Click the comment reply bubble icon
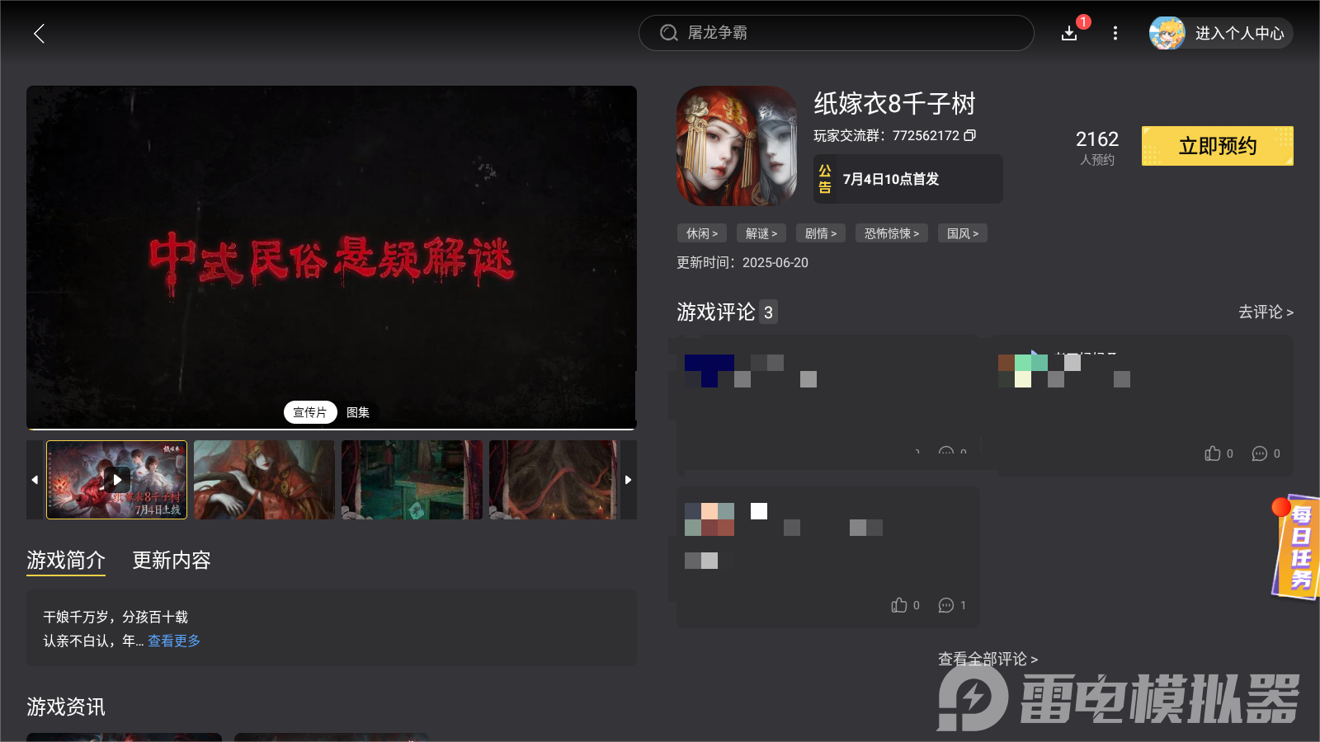1320x742 pixels. pos(945,605)
